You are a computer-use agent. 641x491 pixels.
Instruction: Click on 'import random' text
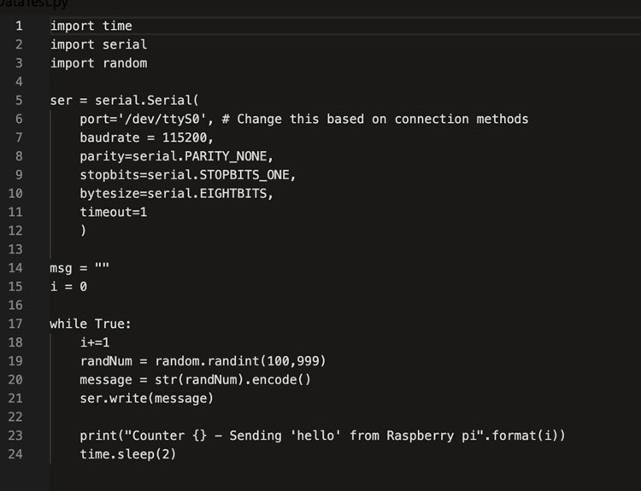coord(98,63)
